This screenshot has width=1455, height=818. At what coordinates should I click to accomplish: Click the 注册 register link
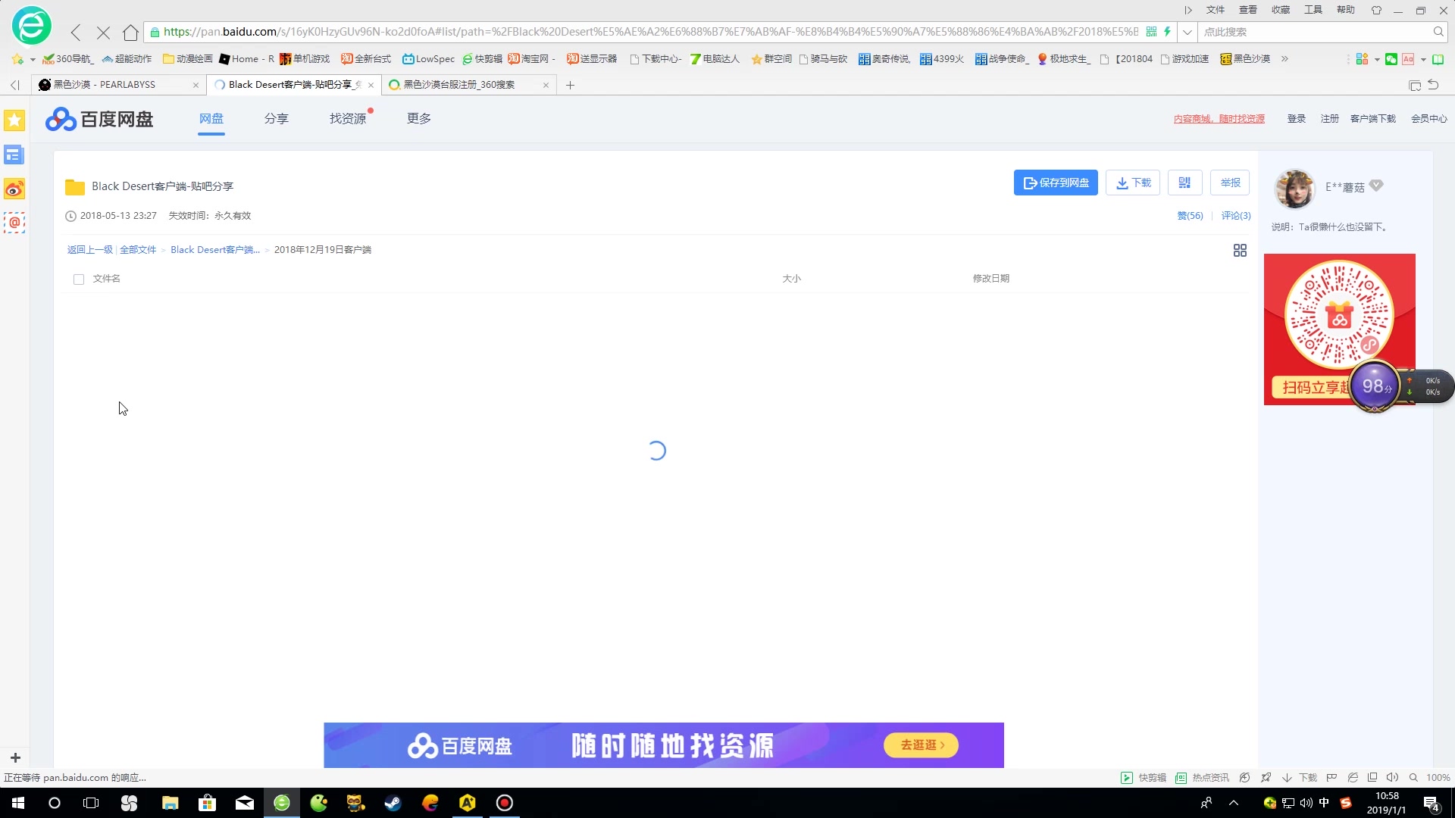tap(1330, 119)
